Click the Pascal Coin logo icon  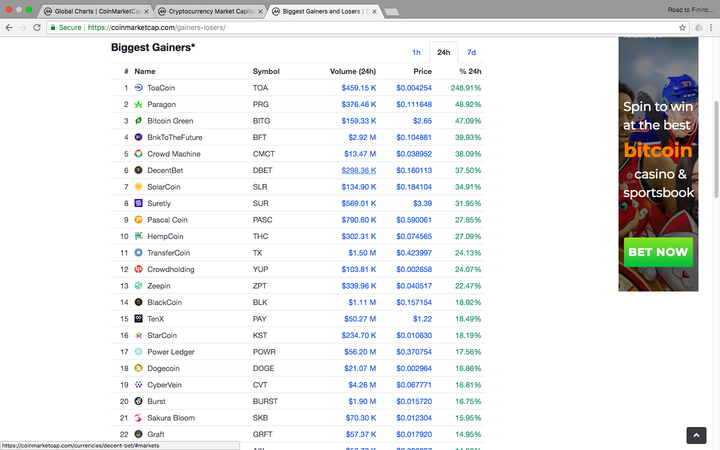click(x=138, y=219)
